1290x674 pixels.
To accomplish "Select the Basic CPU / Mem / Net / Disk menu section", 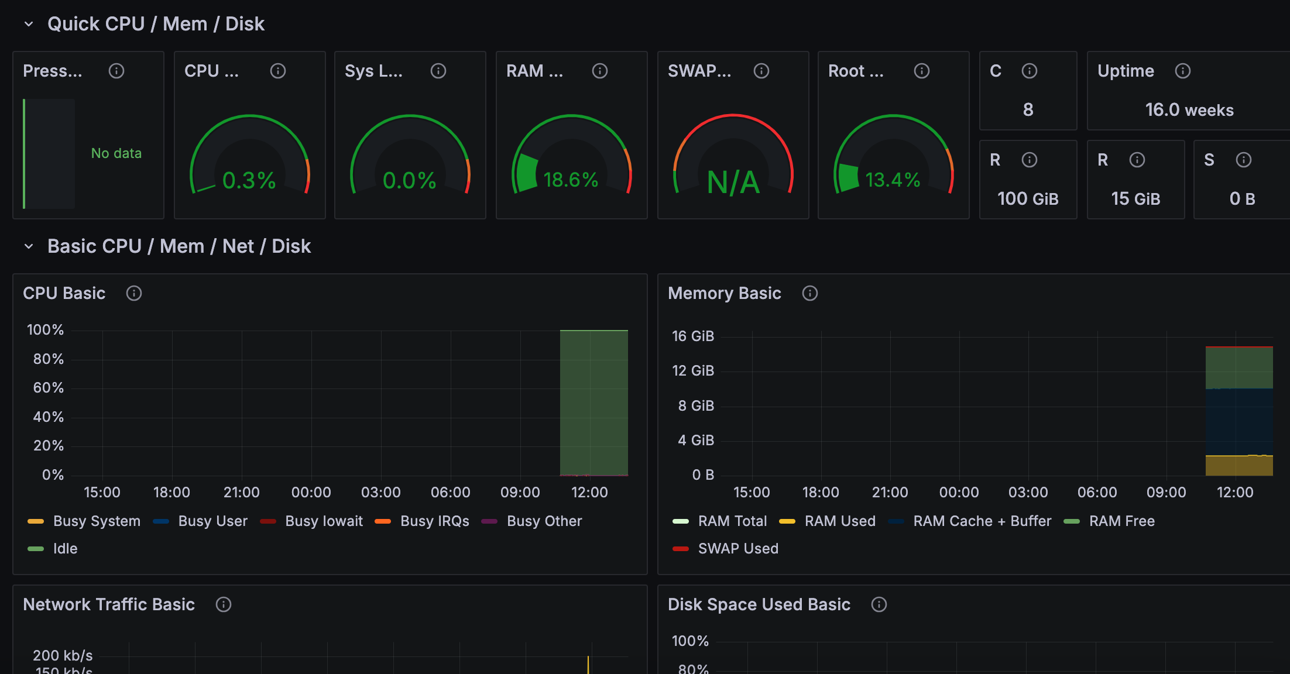I will click(x=180, y=247).
